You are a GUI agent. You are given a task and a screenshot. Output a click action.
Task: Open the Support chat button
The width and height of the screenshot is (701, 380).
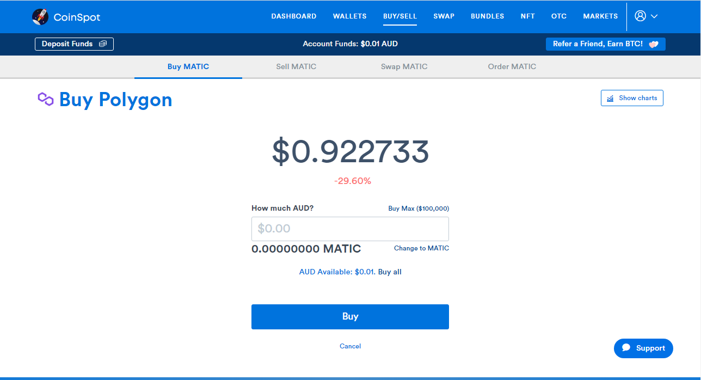(643, 348)
